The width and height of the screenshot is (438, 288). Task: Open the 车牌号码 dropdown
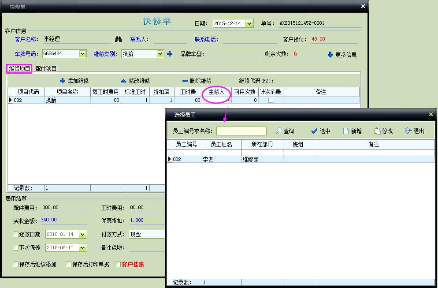[82, 54]
